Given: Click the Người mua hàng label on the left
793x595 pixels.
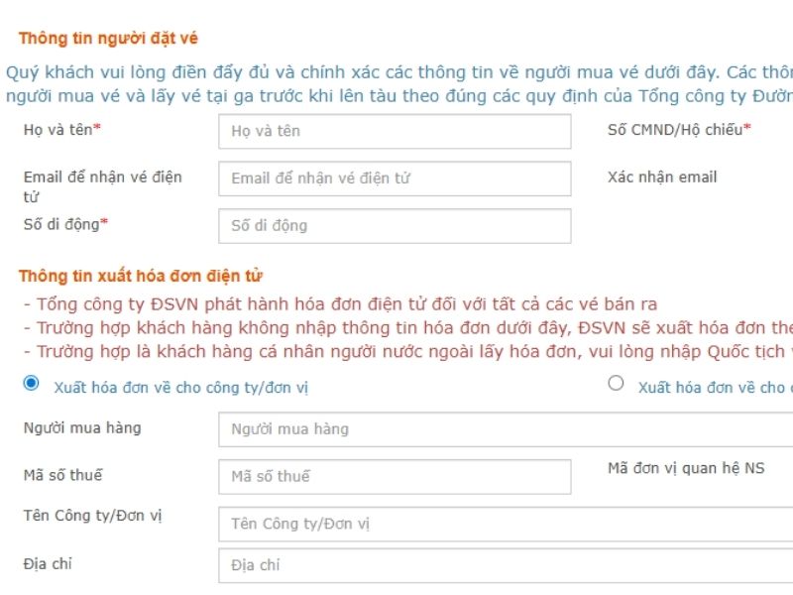Looking at the screenshot, I should pyautogui.click(x=82, y=428).
